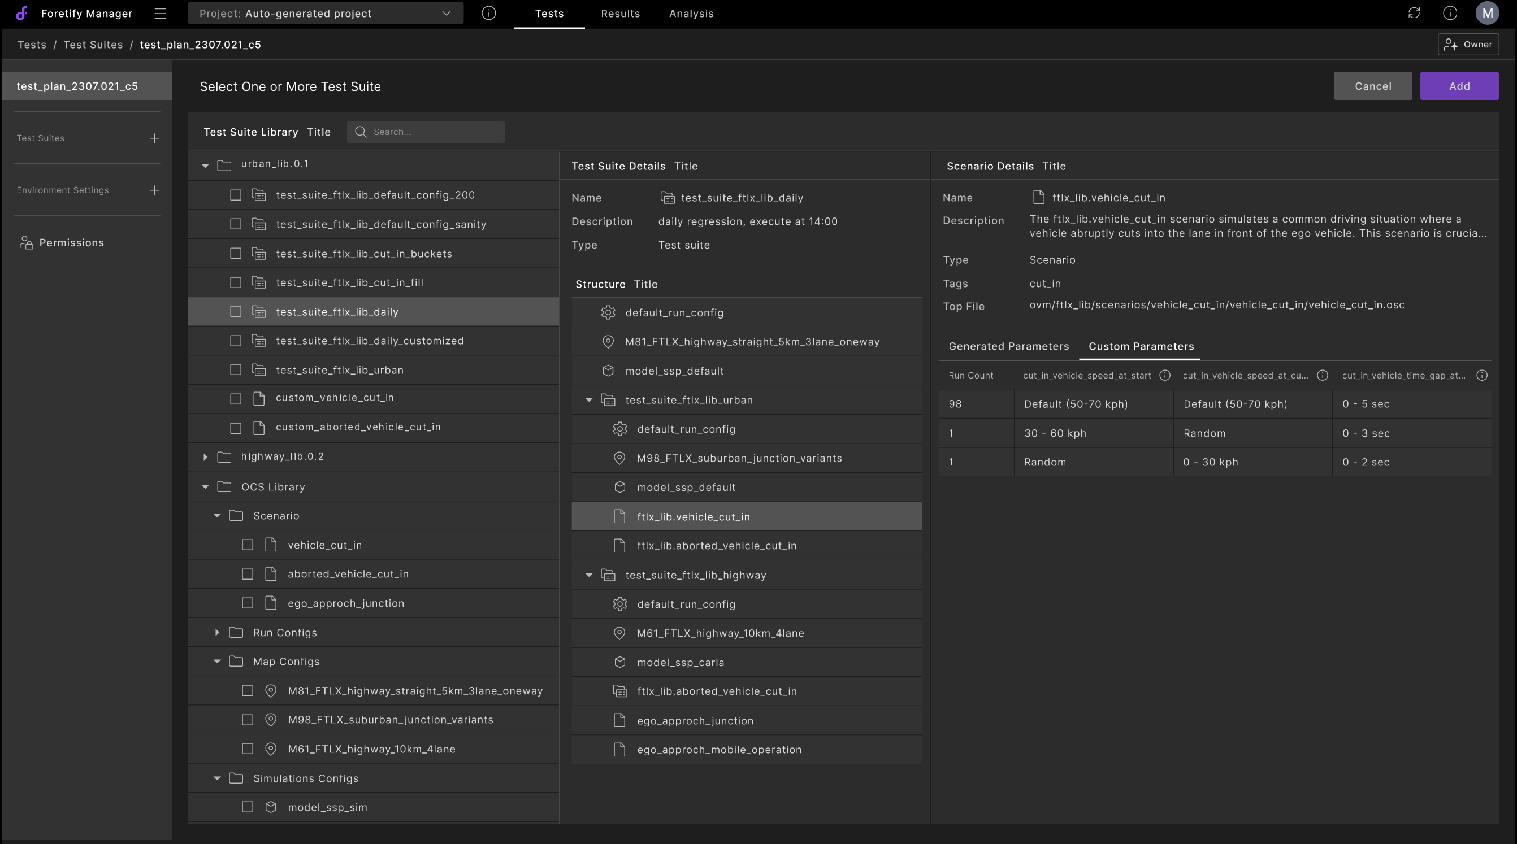Click file icon next to ftlx_lib.vehicle_cut_in scenario name
The height and width of the screenshot is (844, 1517).
pyautogui.click(x=1039, y=197)
